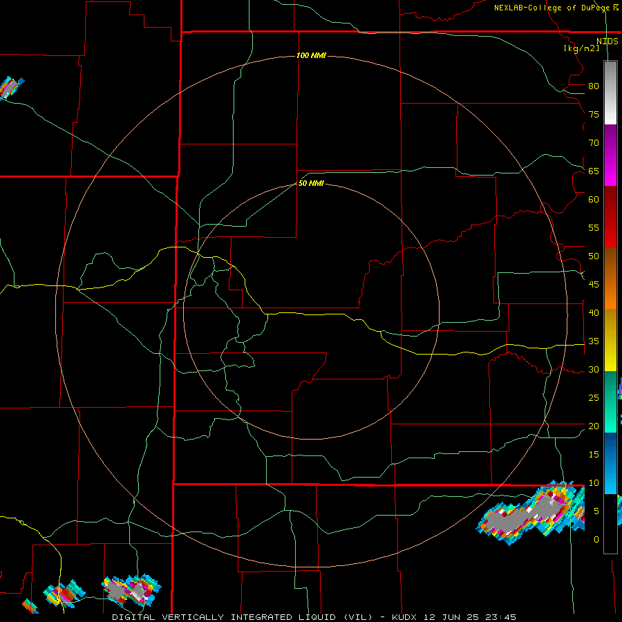Select the 15 value on the color scale

click(x=594, y=455)
